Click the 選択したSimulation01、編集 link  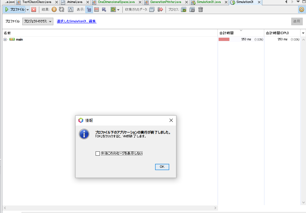point(77,21)
